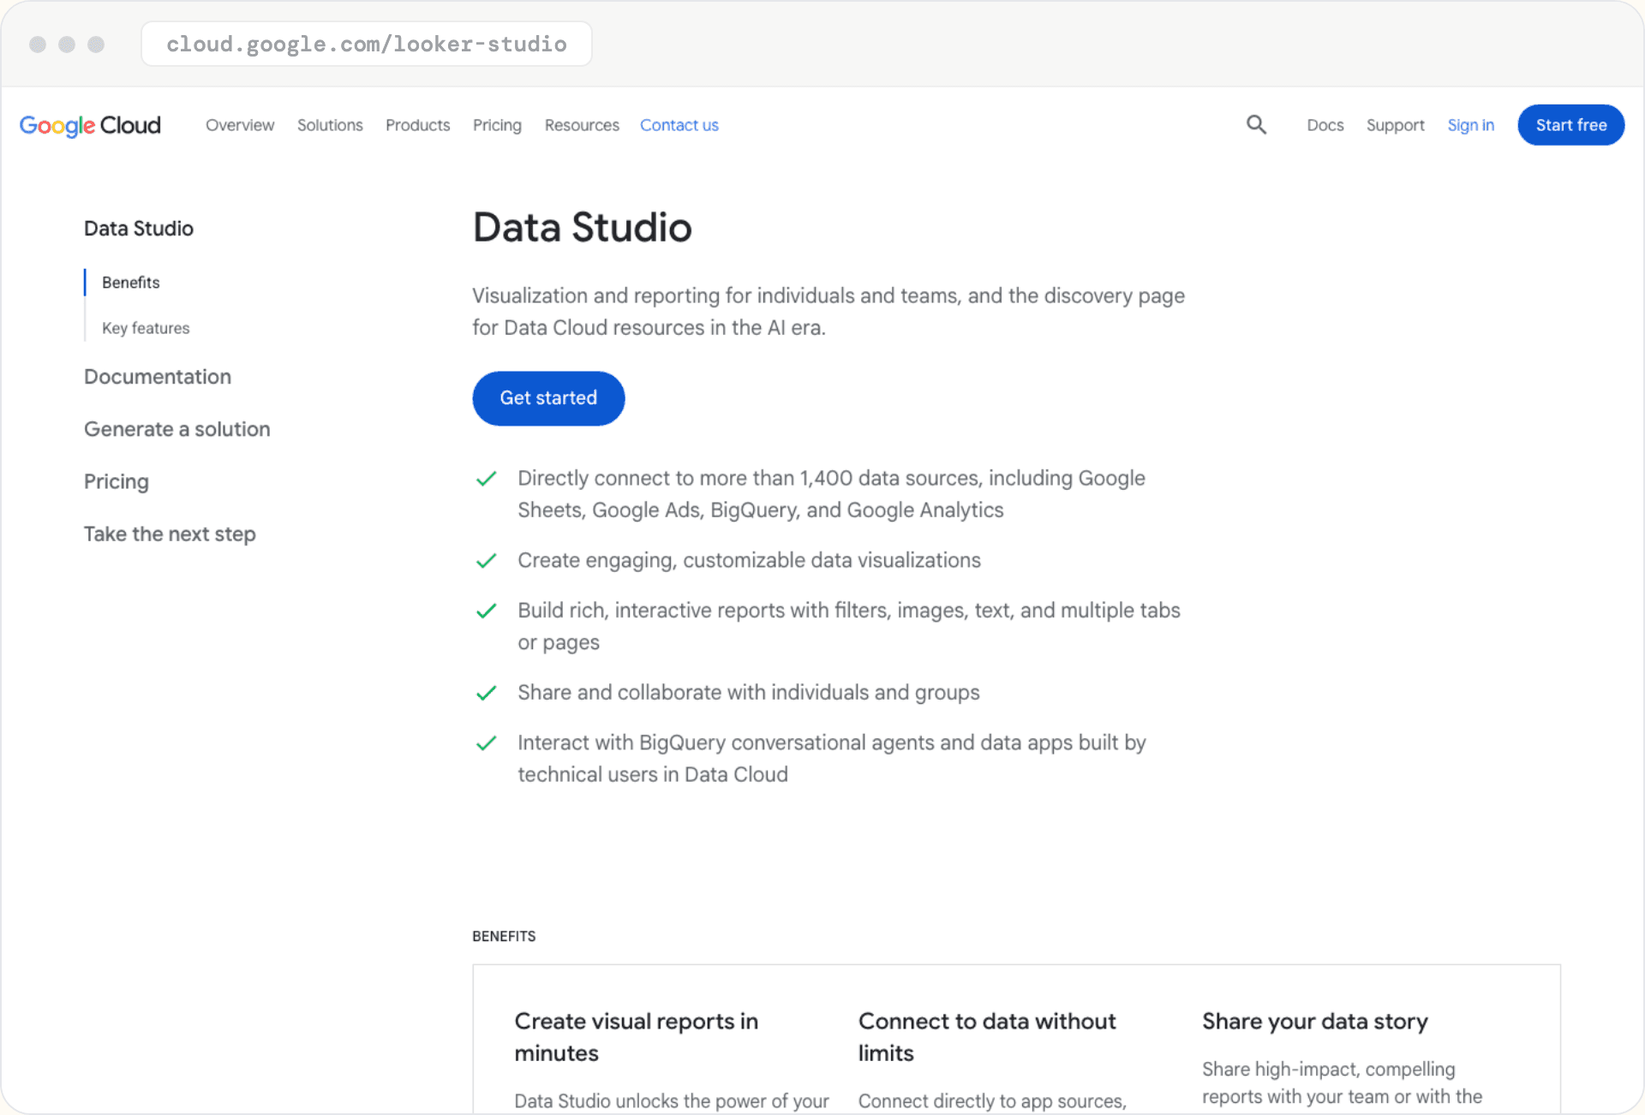Select Data Studio sidebar heading
1645x1115 pixels.
(139, 229)
